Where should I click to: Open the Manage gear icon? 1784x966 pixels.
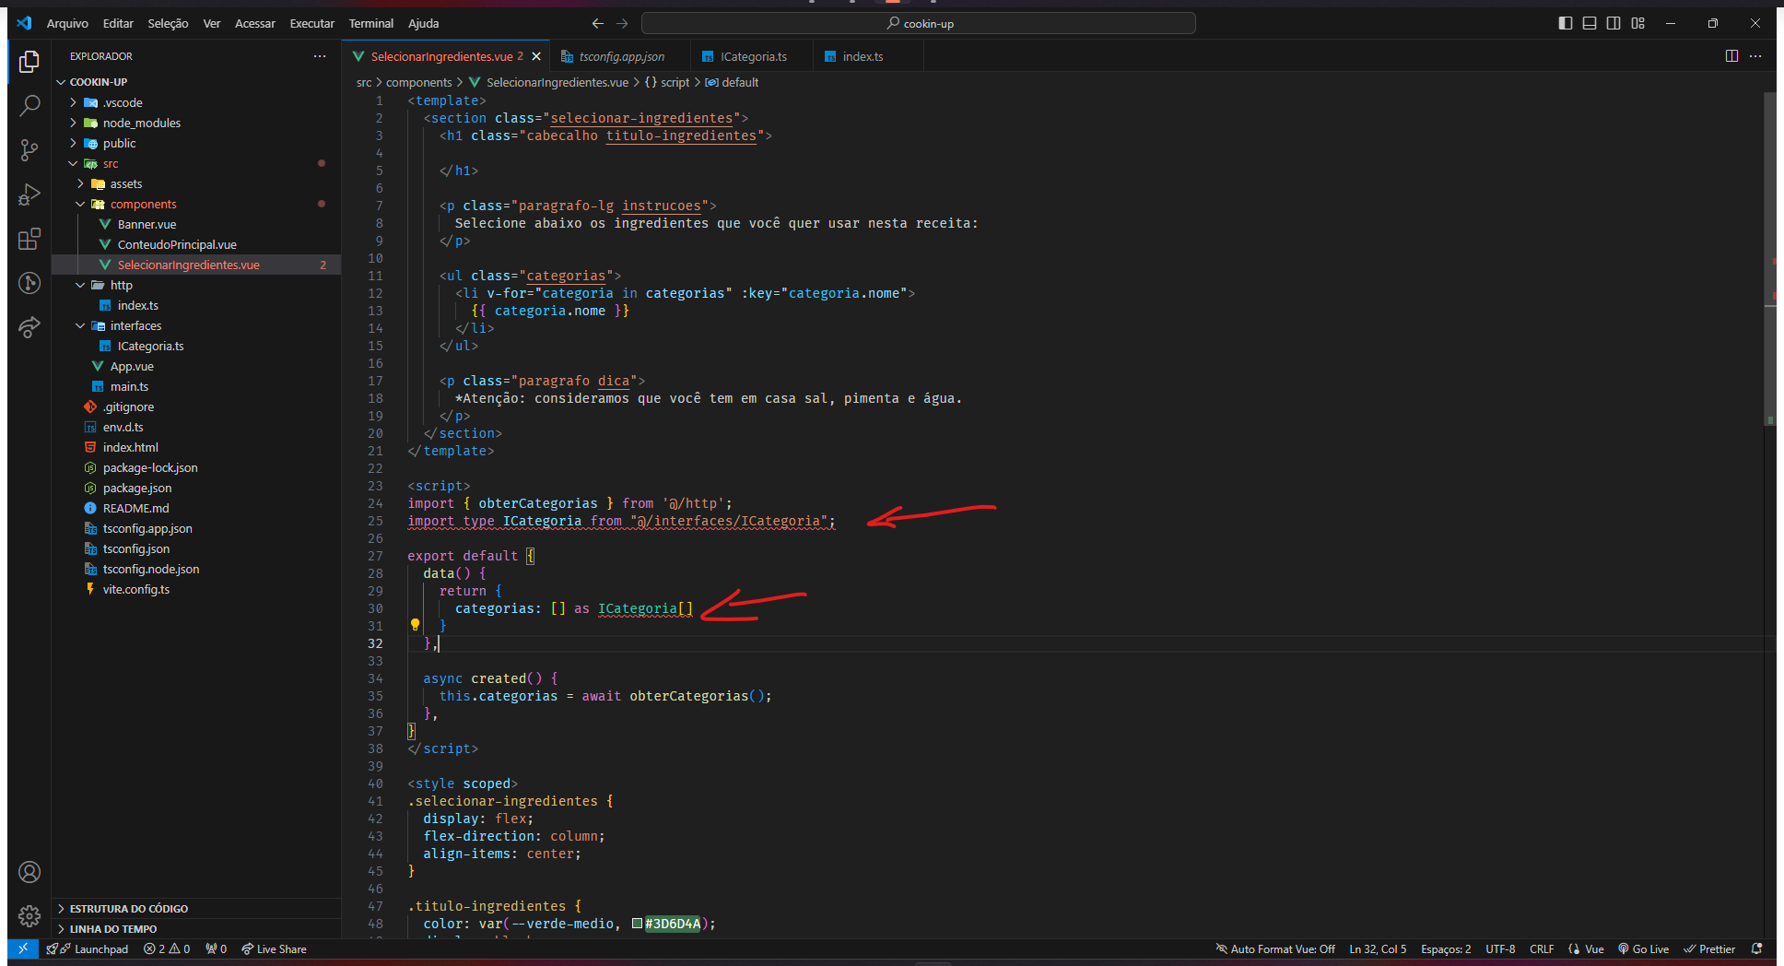coord(29,915)
